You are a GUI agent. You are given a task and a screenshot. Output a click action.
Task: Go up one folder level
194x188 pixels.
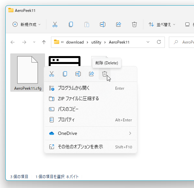pos(44,42)
